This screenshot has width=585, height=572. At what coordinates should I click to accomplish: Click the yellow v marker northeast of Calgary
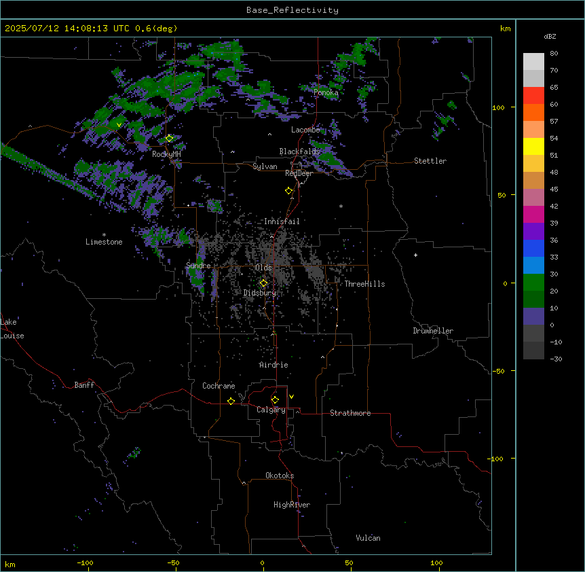tap(291, 397)
